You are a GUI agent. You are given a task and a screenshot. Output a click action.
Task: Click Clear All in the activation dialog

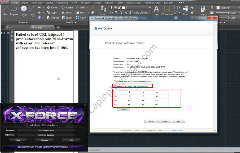click(x=124, y=110)
